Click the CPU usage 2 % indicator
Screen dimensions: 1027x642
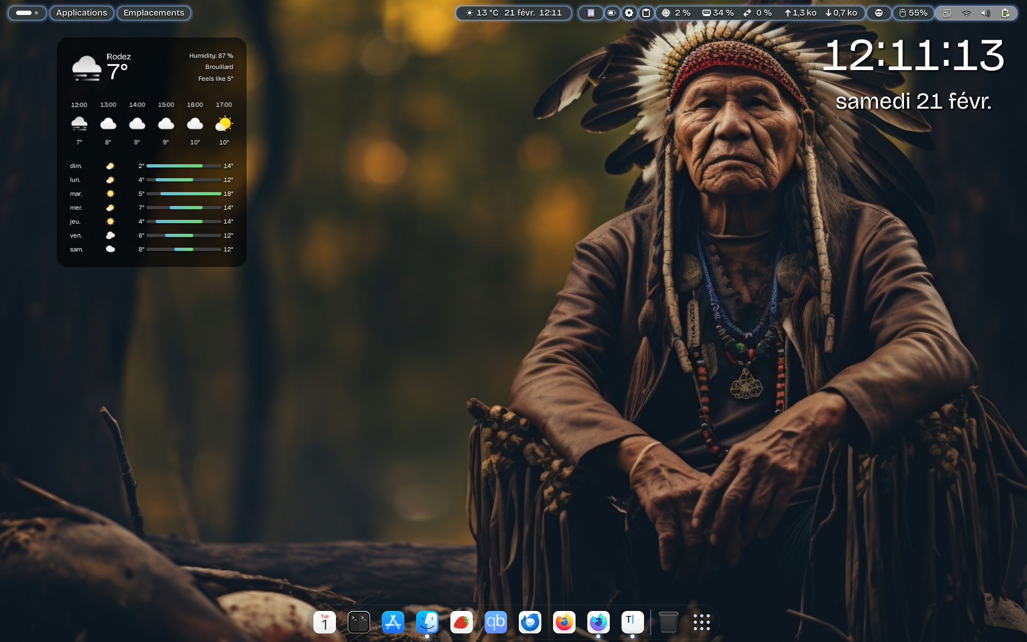pos(677,13)
